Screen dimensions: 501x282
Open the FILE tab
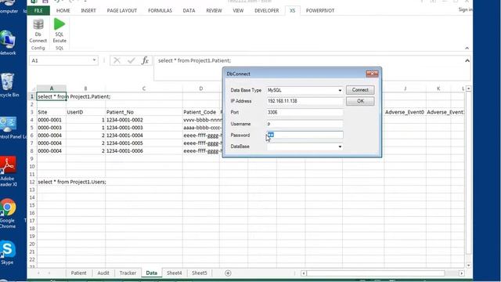tap(38, 10)
